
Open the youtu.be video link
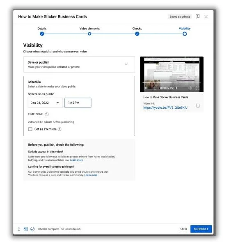pos(165,107)
